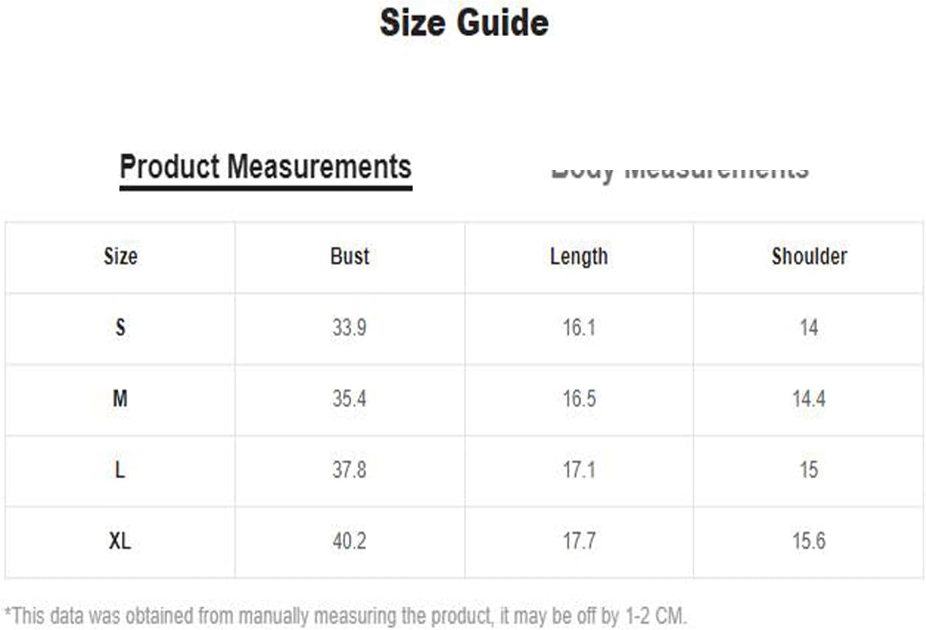Select the 14.4 shoulder cell
The width and height of the screenshot is (926, 630).
tap(808, 398)
